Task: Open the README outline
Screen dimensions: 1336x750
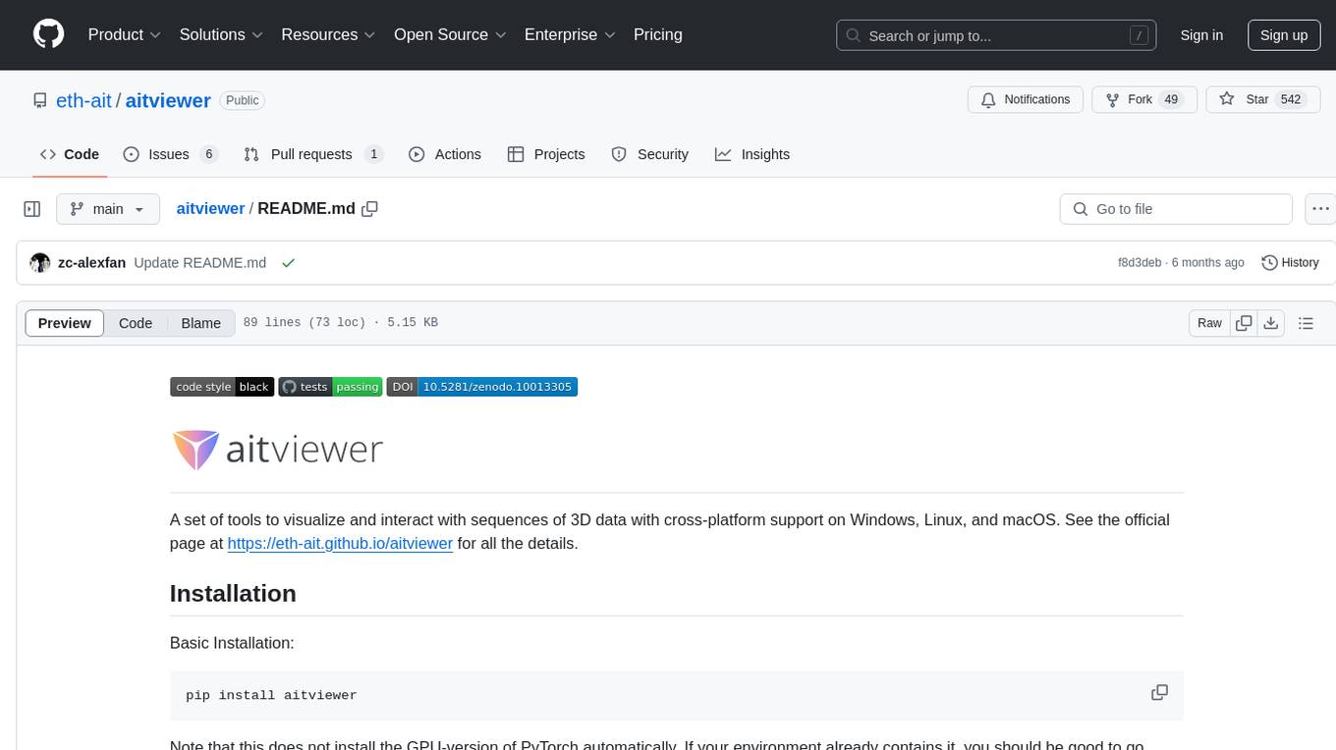Action: tap(1306, 323)
